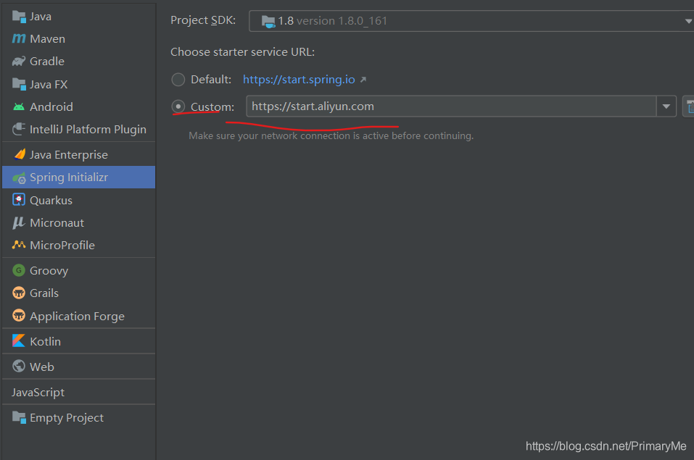Click the Micronaut mu icon
This screenshot has height=460, width=694.
(x=18, y=222)
